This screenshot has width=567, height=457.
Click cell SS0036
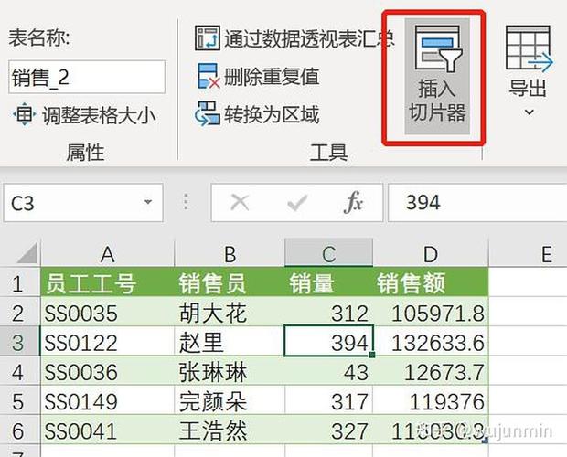[108, 371]
